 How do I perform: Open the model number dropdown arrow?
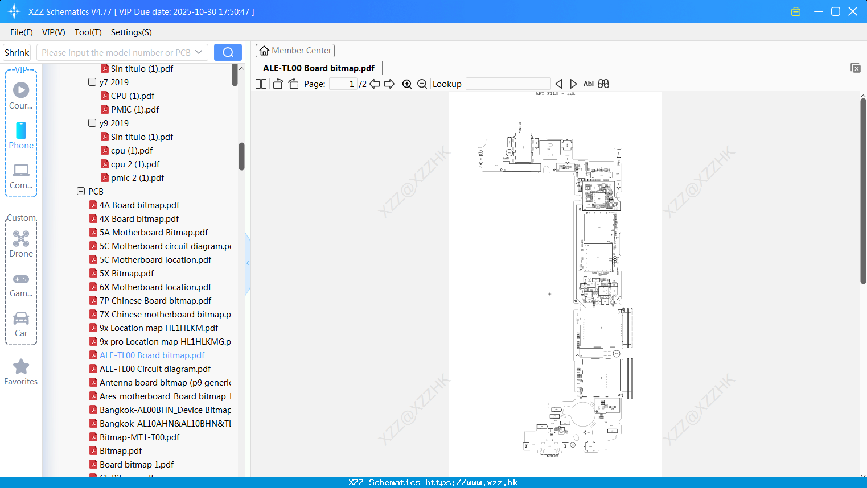[x=199, y=52]
